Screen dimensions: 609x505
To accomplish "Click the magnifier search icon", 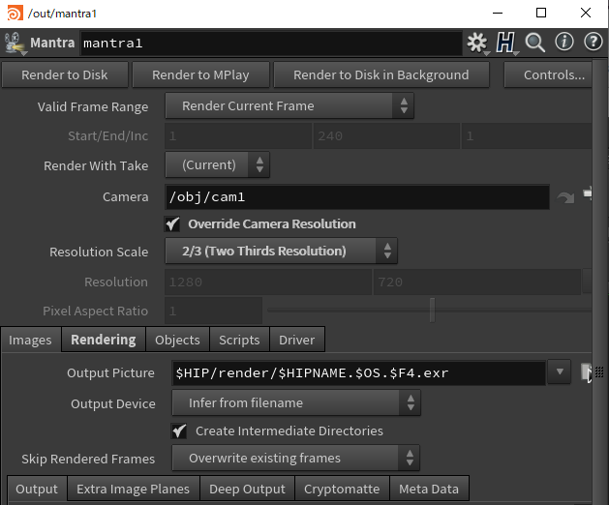I will click(535, 43).
